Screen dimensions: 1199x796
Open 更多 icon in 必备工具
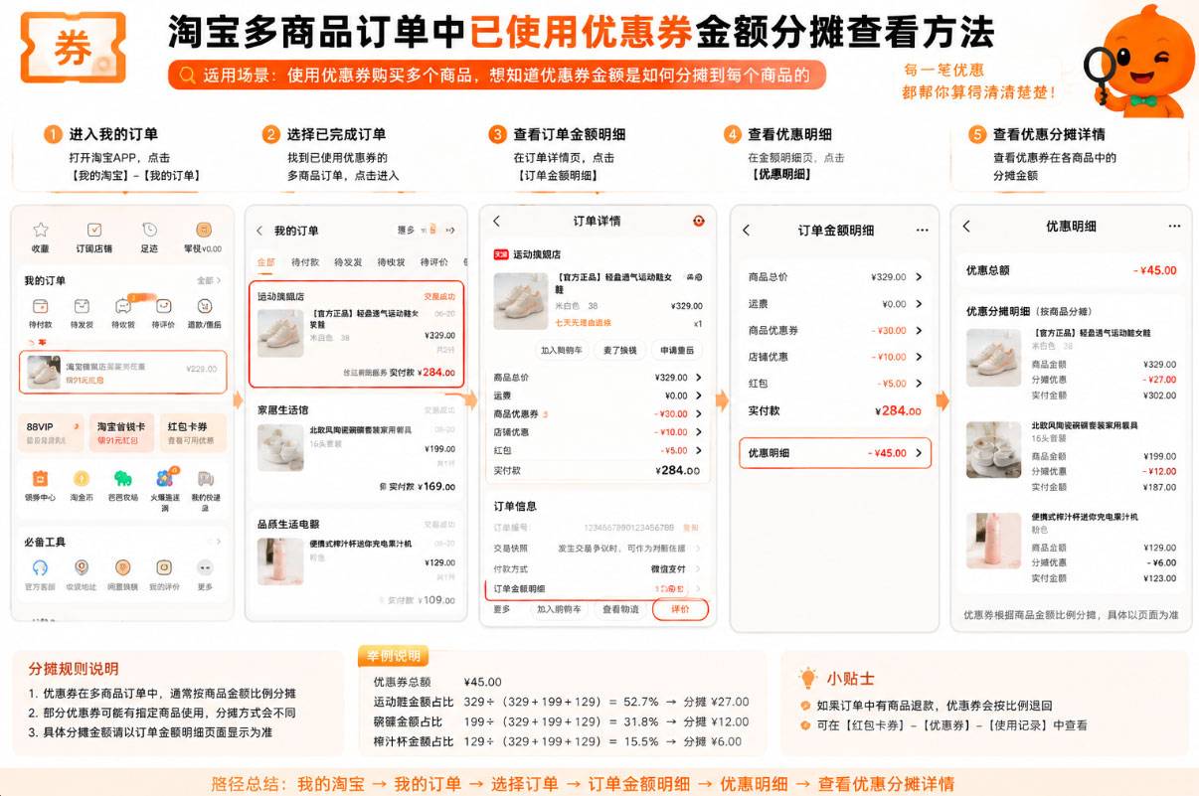click(205, 567)
